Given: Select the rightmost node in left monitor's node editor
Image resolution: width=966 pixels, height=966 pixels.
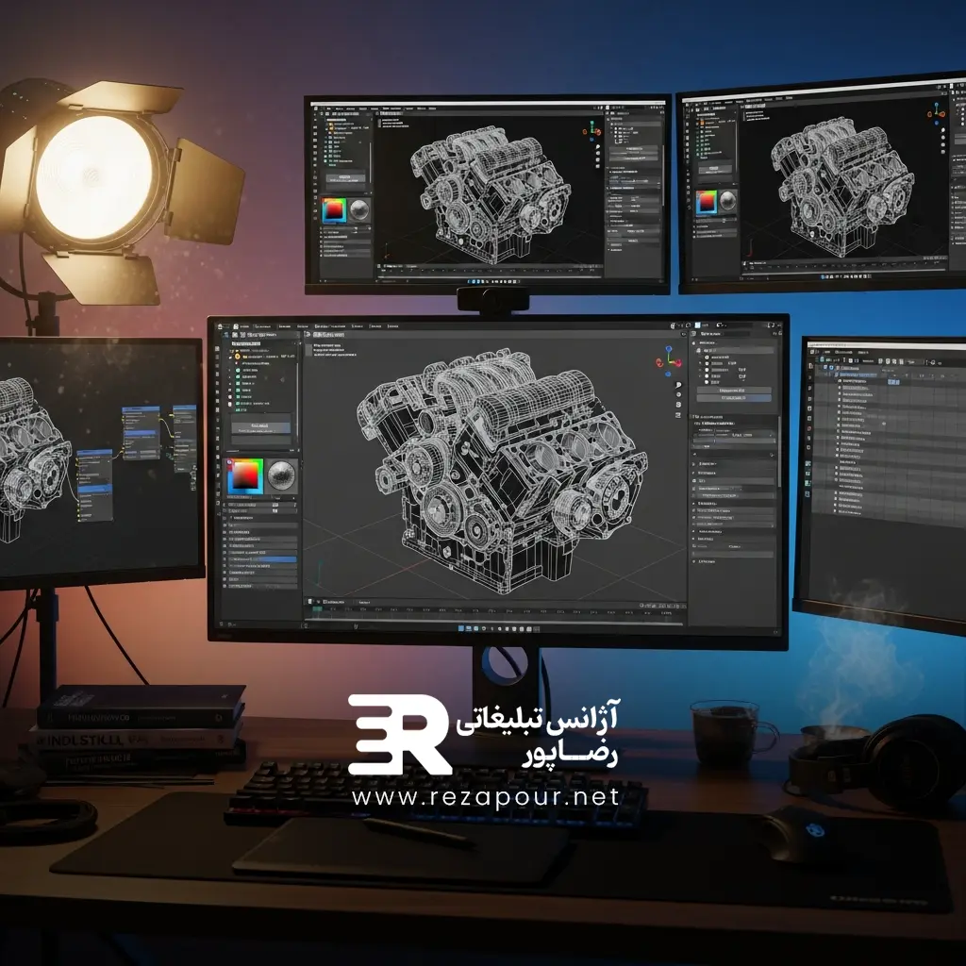Looking at the screenshot, I should pyautogui.click(x=184, y=438).
